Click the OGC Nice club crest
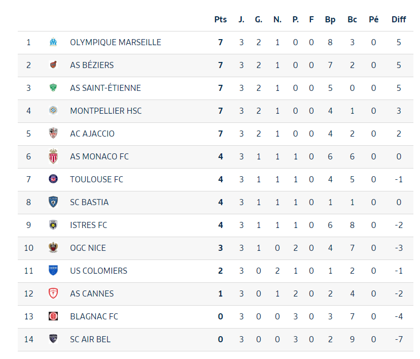The height and width of the screenshot is (359, 420). coord(53,248)
